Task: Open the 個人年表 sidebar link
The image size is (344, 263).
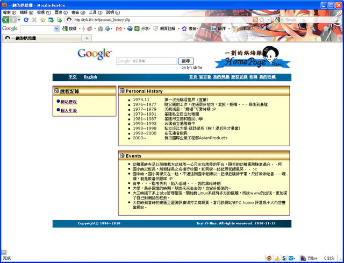Action: pos(68,110)
